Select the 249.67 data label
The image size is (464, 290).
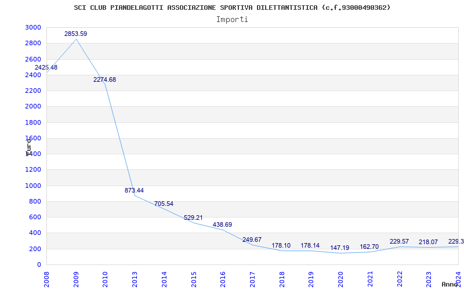point(252,240)
